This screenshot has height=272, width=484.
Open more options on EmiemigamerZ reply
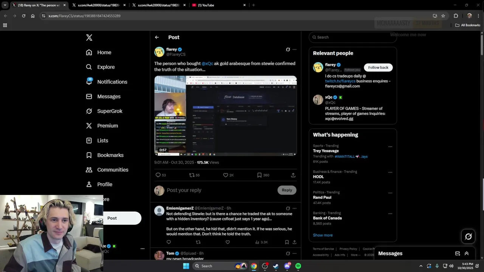(295, 208)
